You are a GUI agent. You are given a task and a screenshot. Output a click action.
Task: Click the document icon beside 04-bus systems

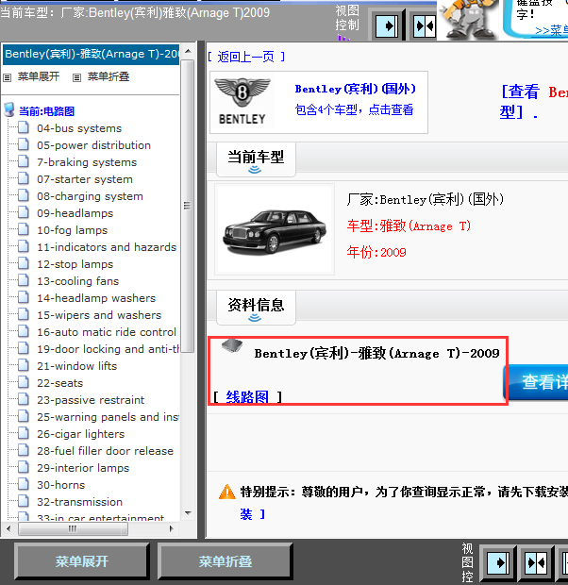click(24, 127)
